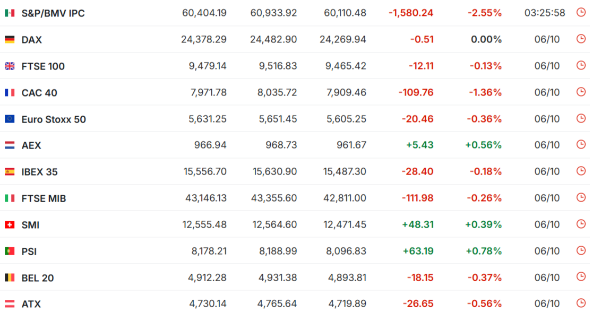Click the clock icon for S&P/BMV IPC
Image resolution: width=593 pixels, height=312 pixels.
[x=581, y=12]
